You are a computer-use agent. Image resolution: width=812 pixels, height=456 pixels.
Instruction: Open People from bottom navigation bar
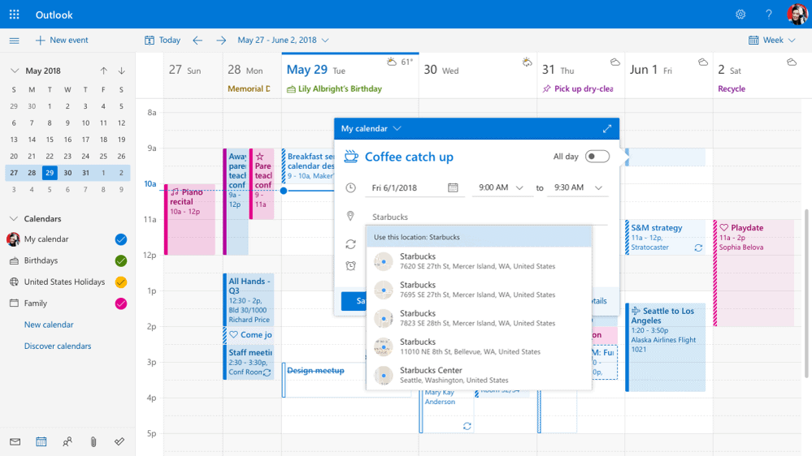click(67, 441)
